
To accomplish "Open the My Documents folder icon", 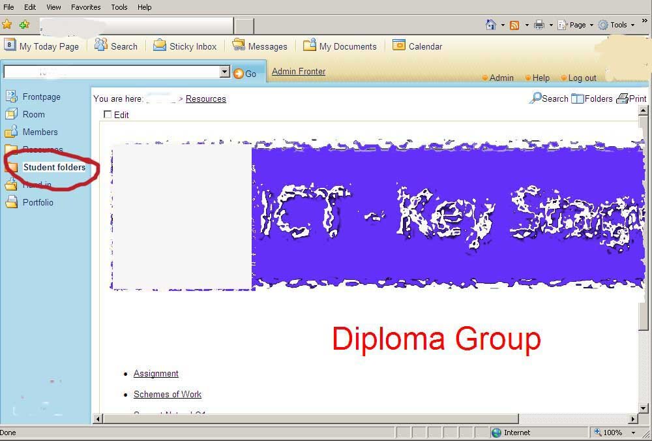I will 309,44.
